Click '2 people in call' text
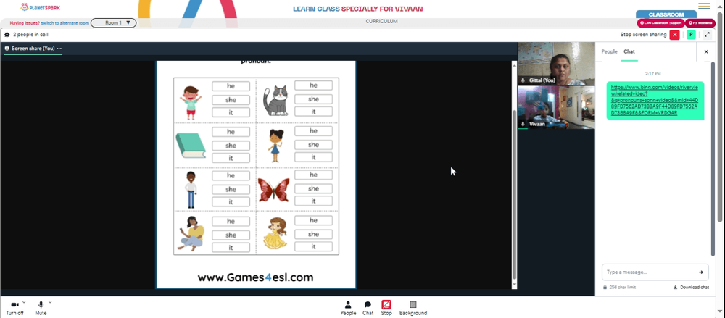 (x=30, y=35)
